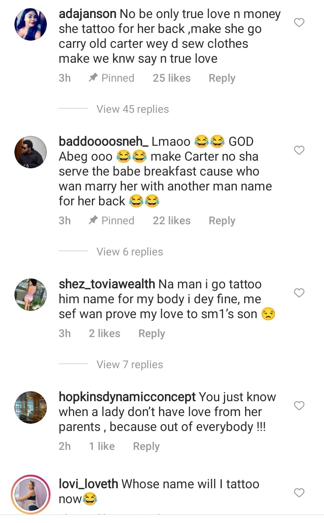
Task: Reply to hopkinsdynamicconcept's comment
Action: point(146,446)
